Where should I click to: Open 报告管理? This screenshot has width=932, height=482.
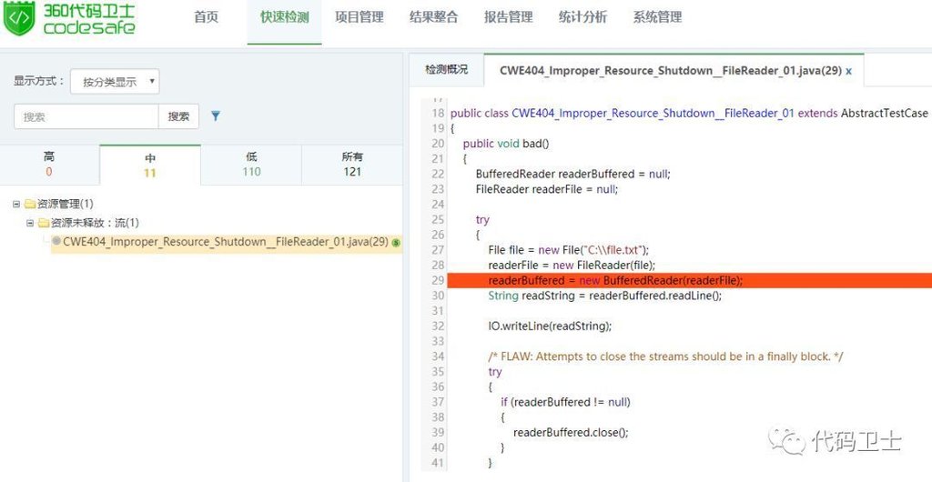508,17
